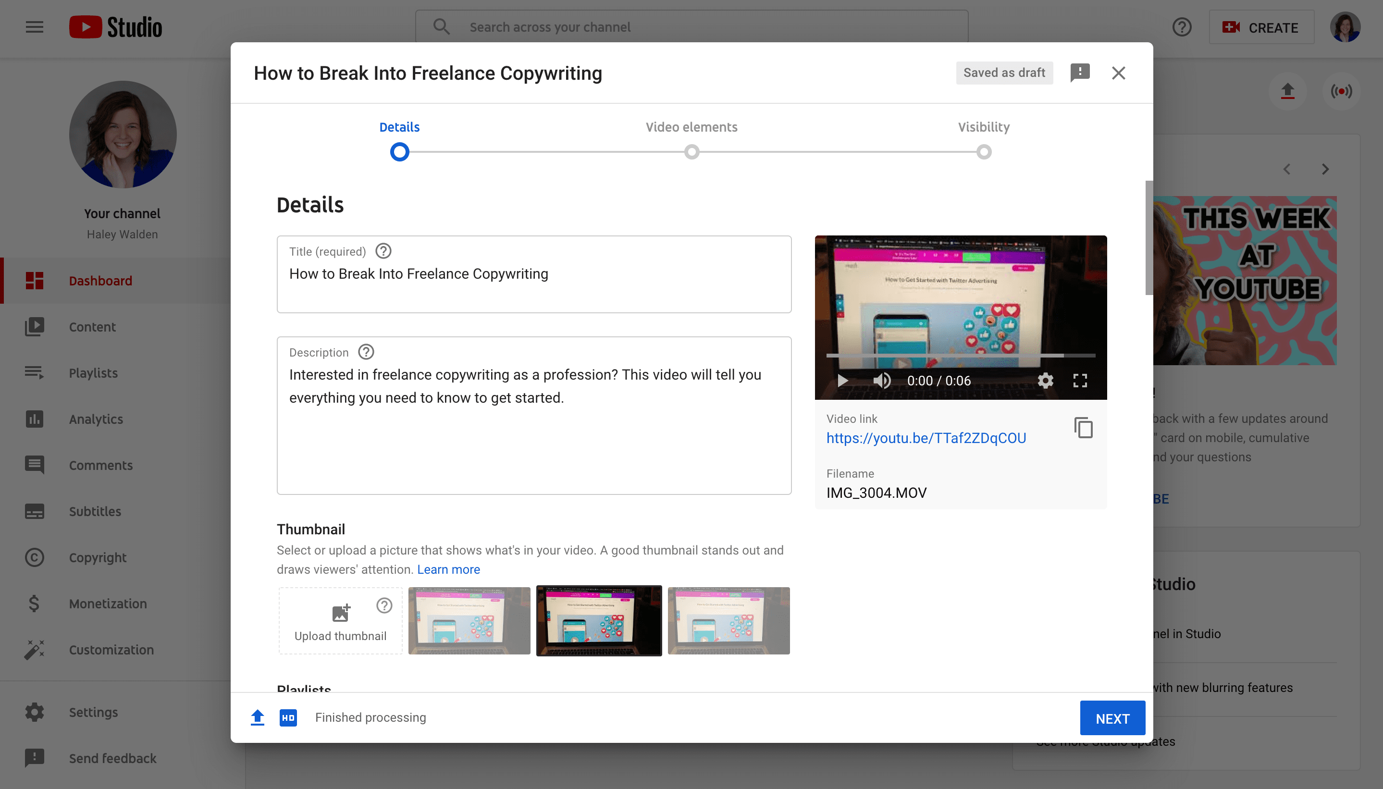The height and width of the screenshot is (789, 1383).
Task: Click the Copyright sidebar icon
Action: point(33,557)
